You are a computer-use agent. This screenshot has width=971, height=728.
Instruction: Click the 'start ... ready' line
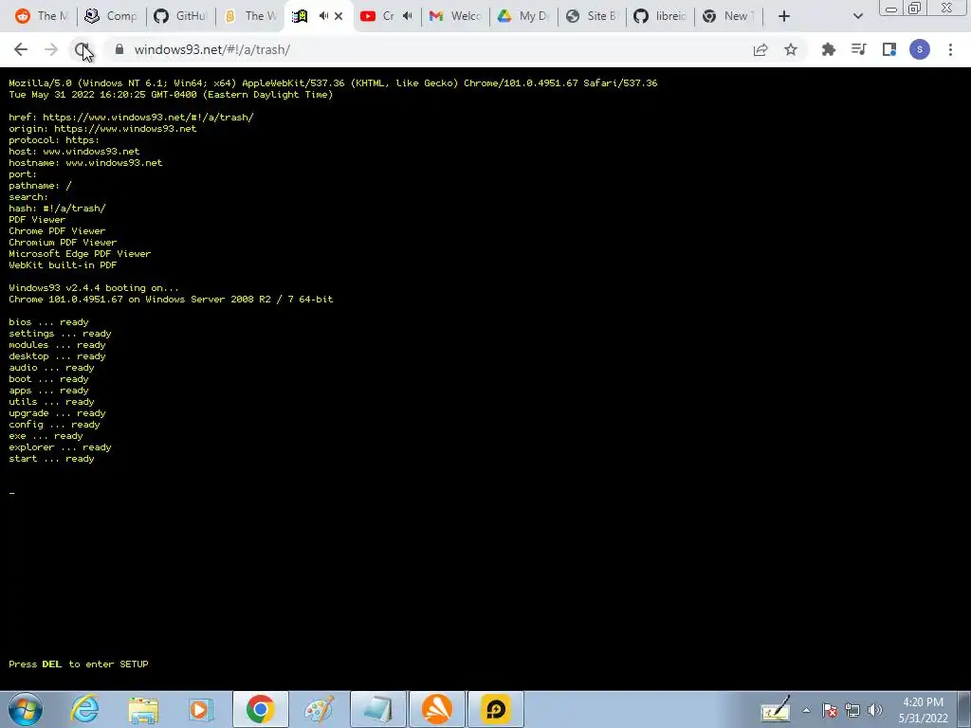coord(51,459)
